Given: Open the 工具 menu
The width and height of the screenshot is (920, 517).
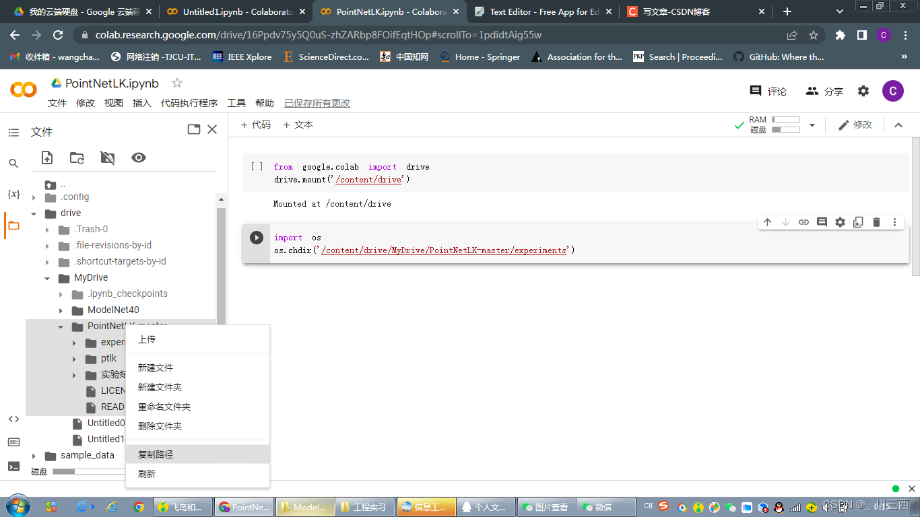Looking at the screenshot, I should [x=236, y=103].
